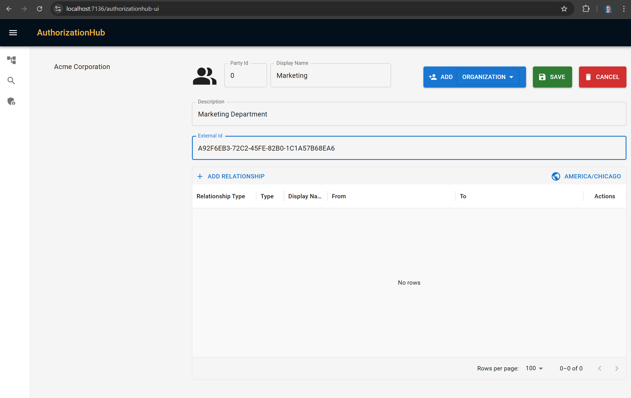The image size is (631, 398).
Task: Click the plus icon for Add Relationship
Action: [x=200, y=176]
